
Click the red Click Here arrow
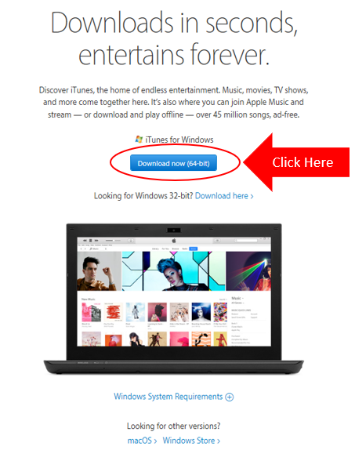coord(297,162)
